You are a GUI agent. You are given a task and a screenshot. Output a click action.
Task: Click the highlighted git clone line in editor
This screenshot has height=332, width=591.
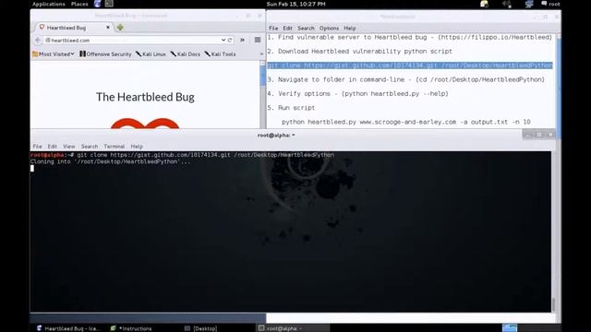tap(410, 65)
